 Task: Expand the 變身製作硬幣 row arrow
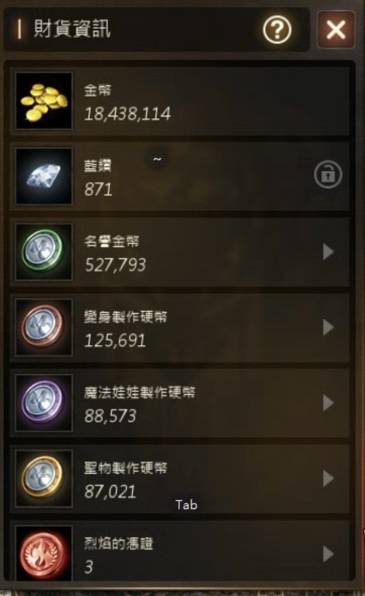328,327
